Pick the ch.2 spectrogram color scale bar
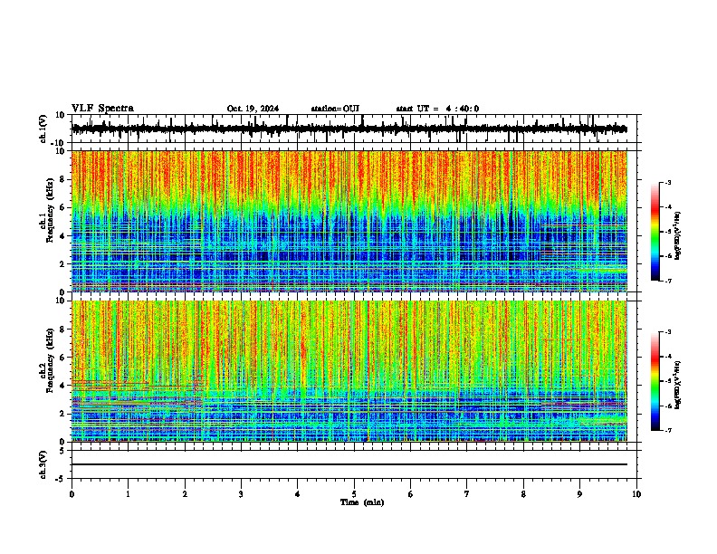 click(x=655, y=381)
